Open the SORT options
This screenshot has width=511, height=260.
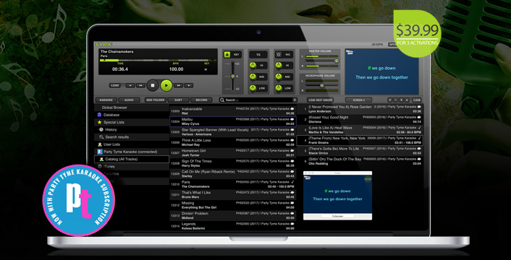[178, 100]
